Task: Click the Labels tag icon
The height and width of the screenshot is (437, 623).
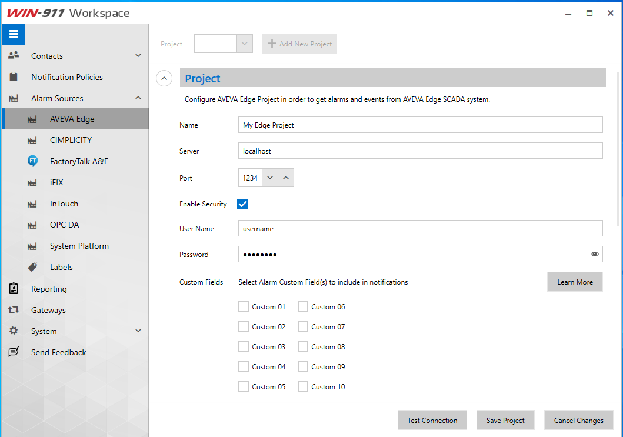Action: pos(32,267)
